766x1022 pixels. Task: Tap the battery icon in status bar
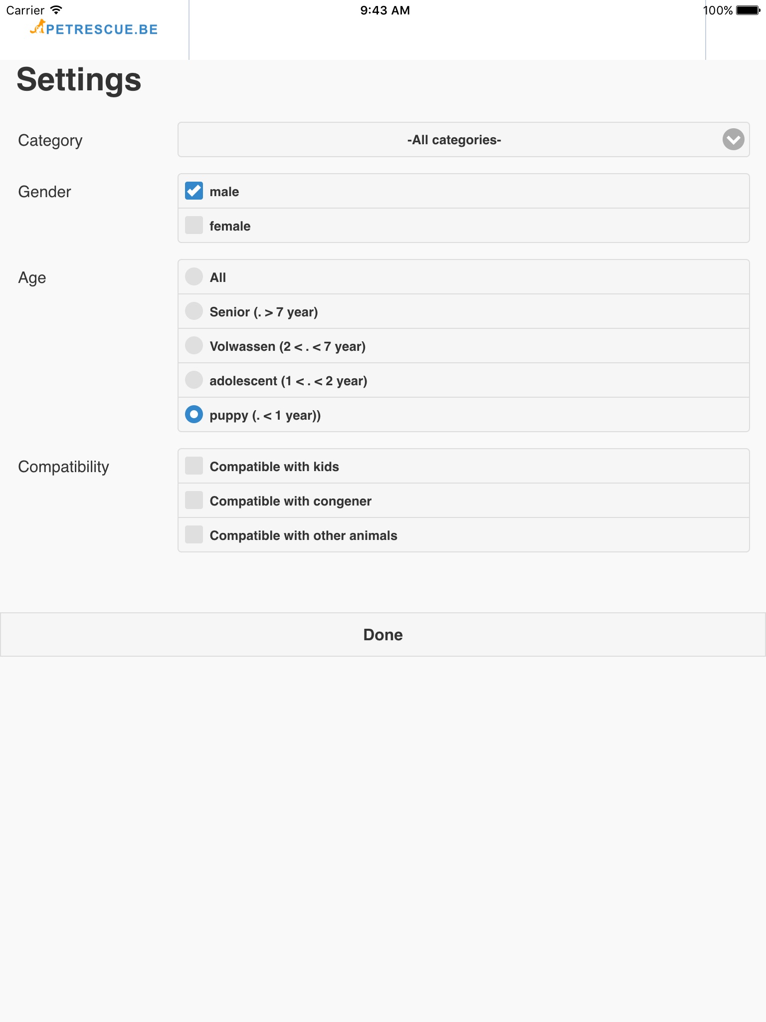click(748, 10)
